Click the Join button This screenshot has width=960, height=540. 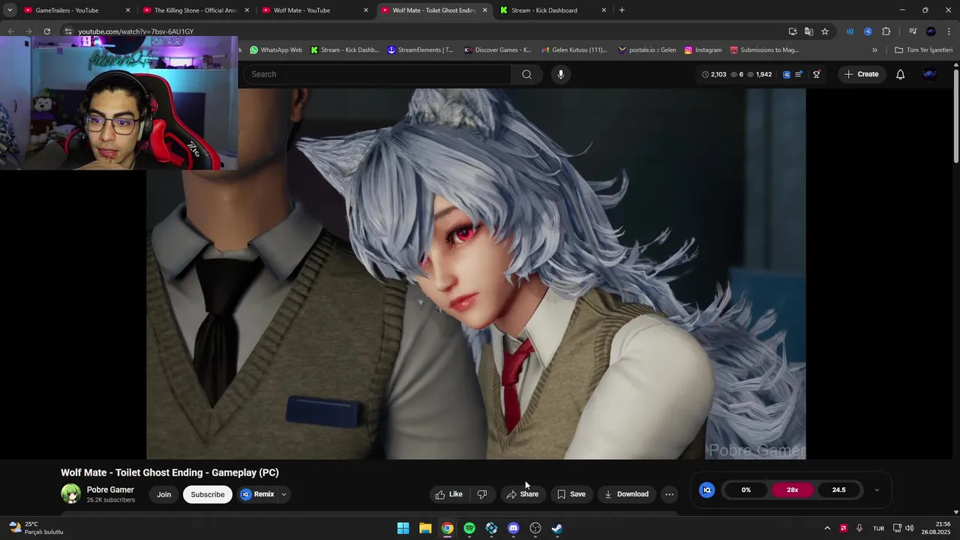click(x=164, y=494)
